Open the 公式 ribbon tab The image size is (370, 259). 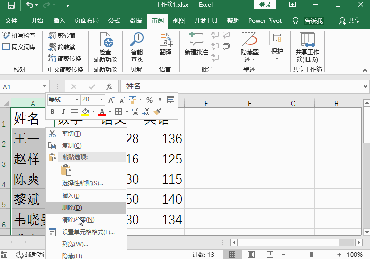coord(114,21)
